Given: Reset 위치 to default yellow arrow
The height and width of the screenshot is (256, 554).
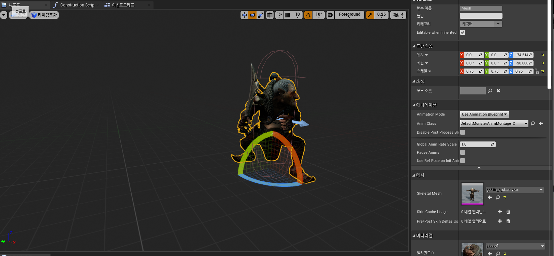Looking at the screenshot, I should tap(542, 55).
